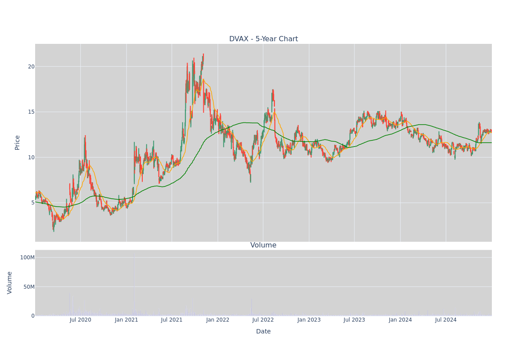Click the "Jul 2020" date tick label

(80, 320)
